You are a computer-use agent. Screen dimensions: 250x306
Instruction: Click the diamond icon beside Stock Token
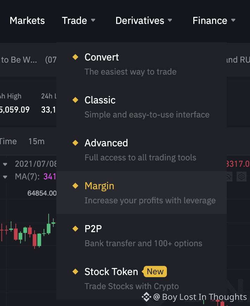pos(75,272)
